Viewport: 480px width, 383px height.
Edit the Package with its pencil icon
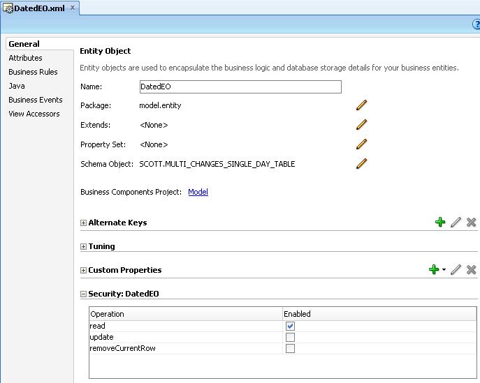pyautogui.click(x=361, y=105)
